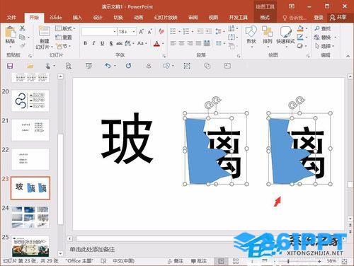Open the Format tab under Drawing Tools
This screenshot has height=266, width=354.
pyautogui.click(x=265, y=18)
